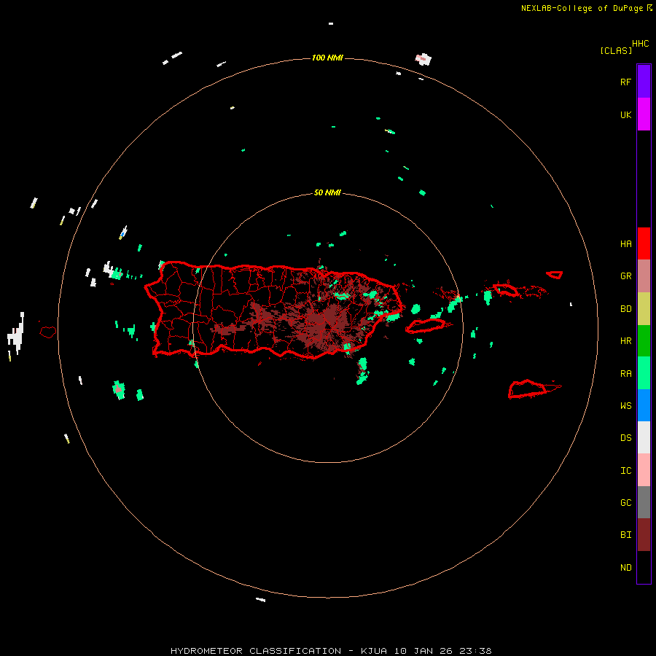656x656 pixels.
Task: Click the BD yellow legend swatch
Action: pyautogui.click(x=644, y=309)
